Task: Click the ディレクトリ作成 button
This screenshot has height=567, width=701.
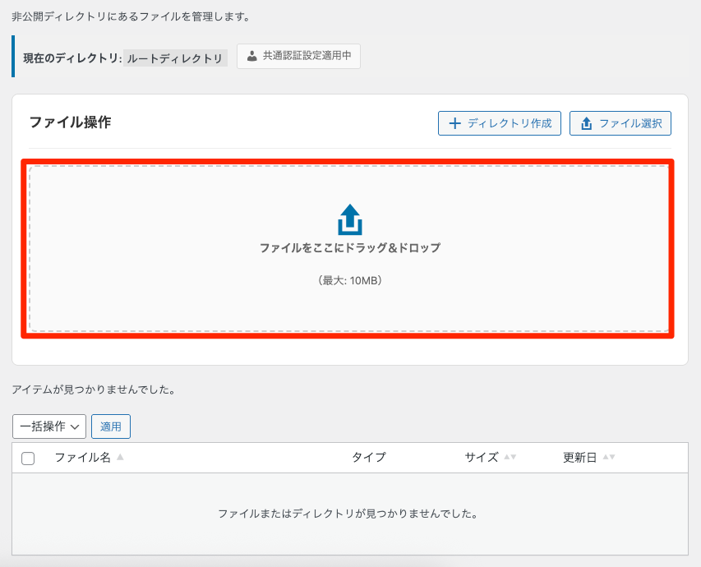Action: [500, 123]
